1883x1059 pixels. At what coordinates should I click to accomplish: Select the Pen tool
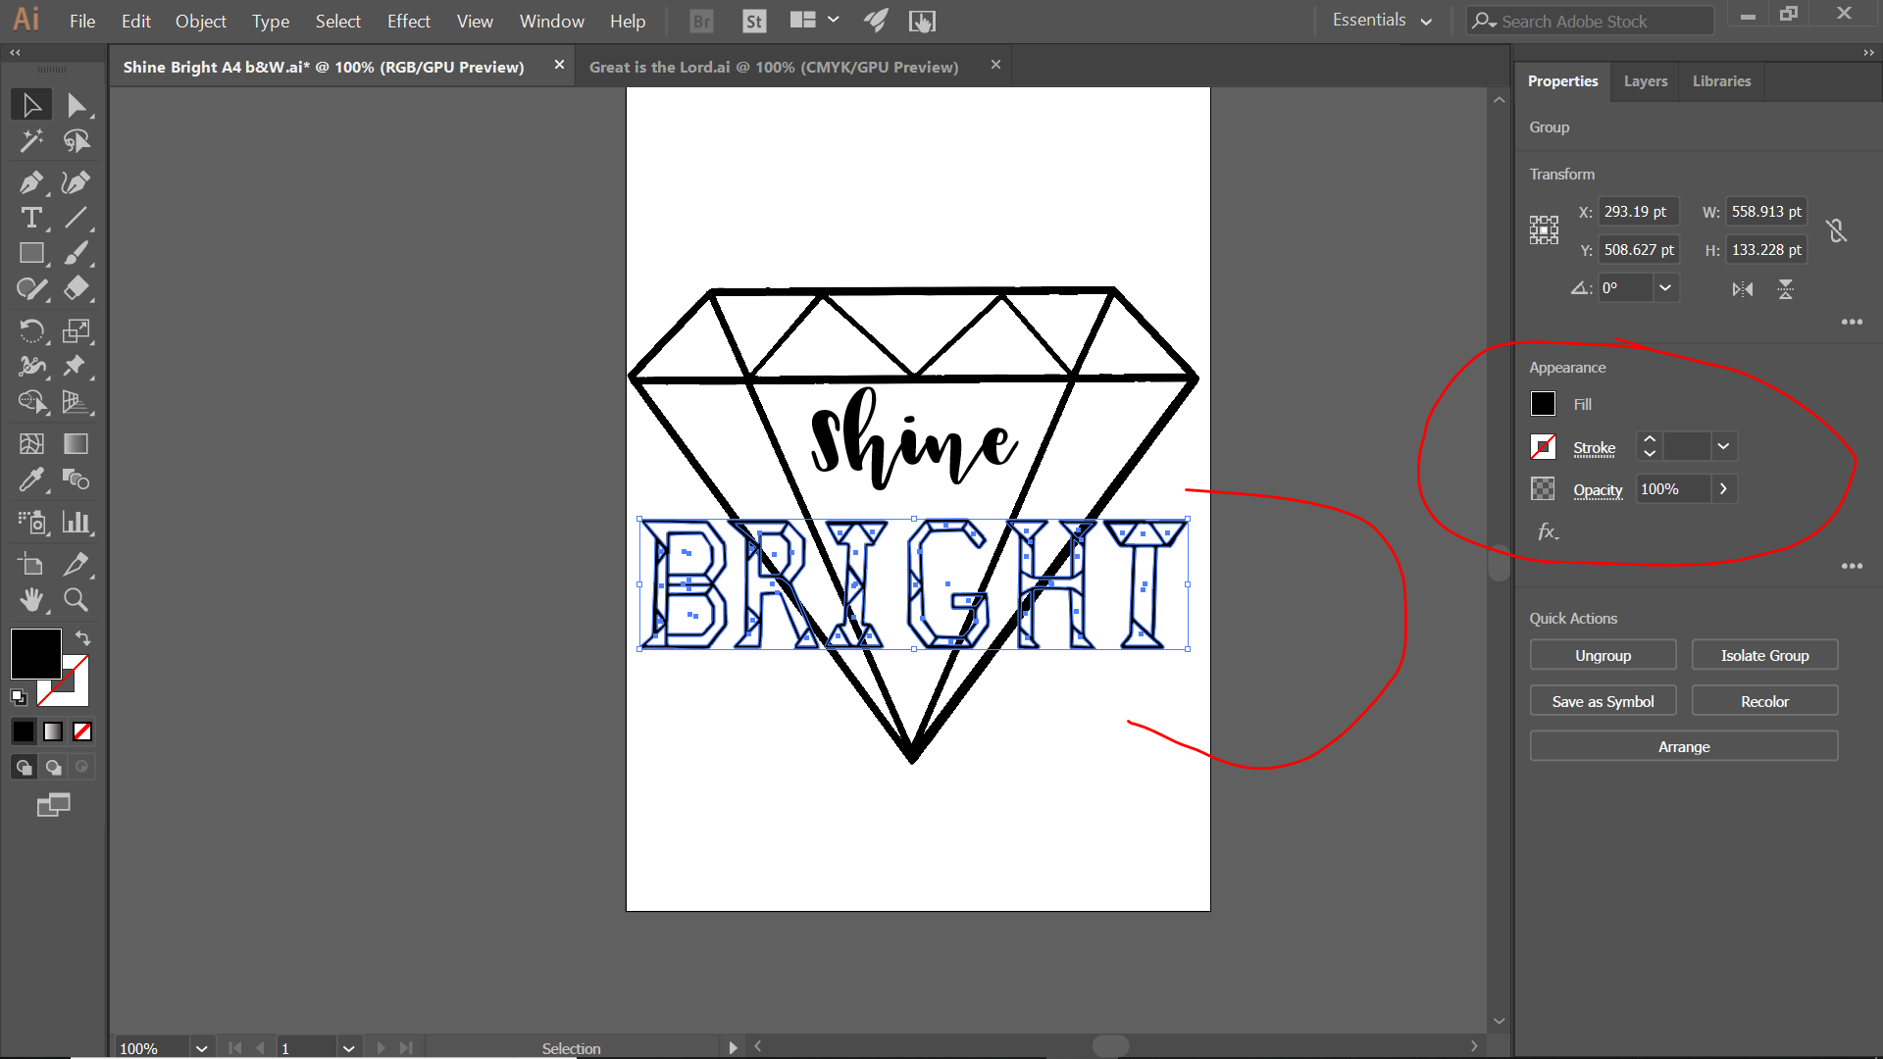click(30, 182)
